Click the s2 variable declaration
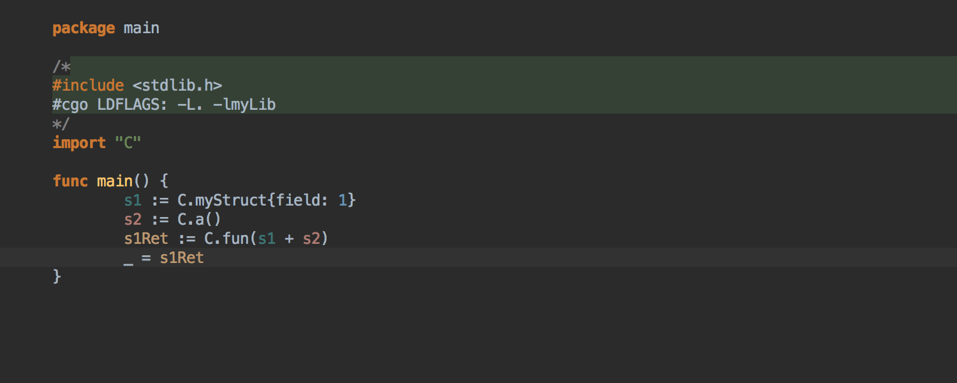Viewport: 957px width, 383px height. point(133,220)
